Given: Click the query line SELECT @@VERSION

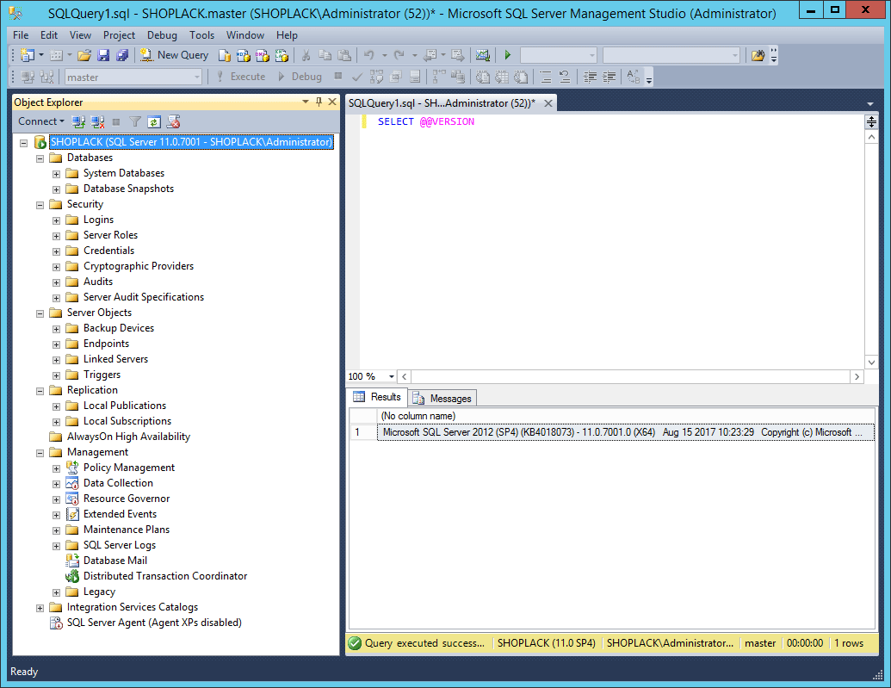Looking at the screenshot, I should coord(425,121).
